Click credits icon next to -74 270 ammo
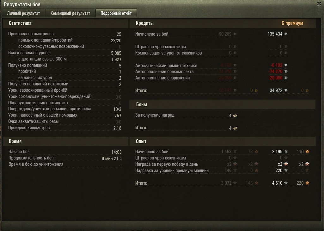This screenshot has height=231, width=324. tap(286, 72)
